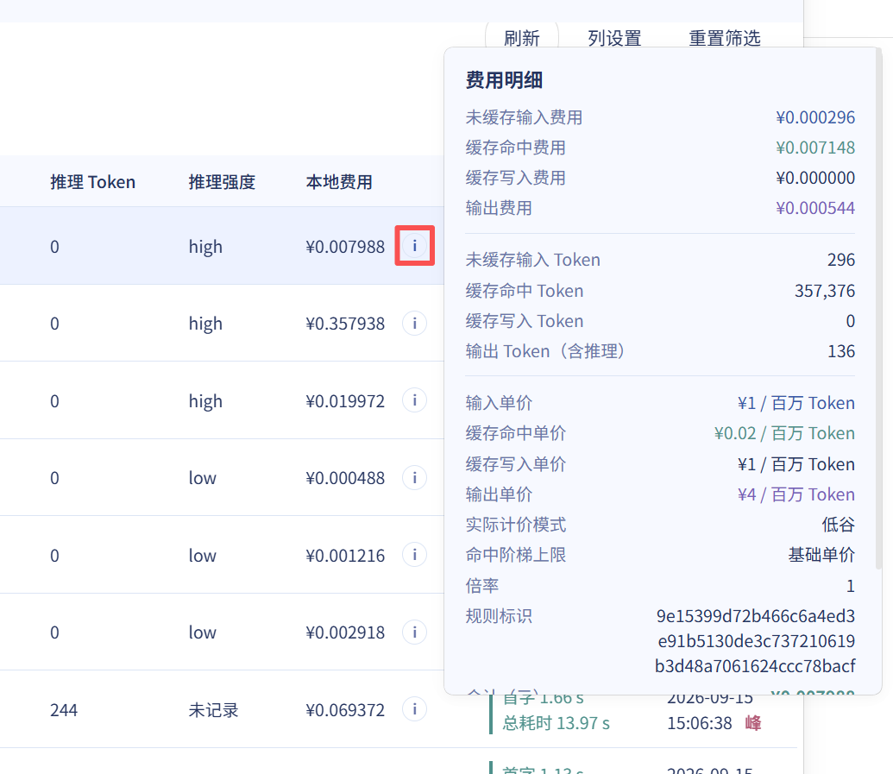This screenshot has width=893, height=774.
Task: Open fee info icon for ¥0.000488 row
Action: (x=415, y=477)
